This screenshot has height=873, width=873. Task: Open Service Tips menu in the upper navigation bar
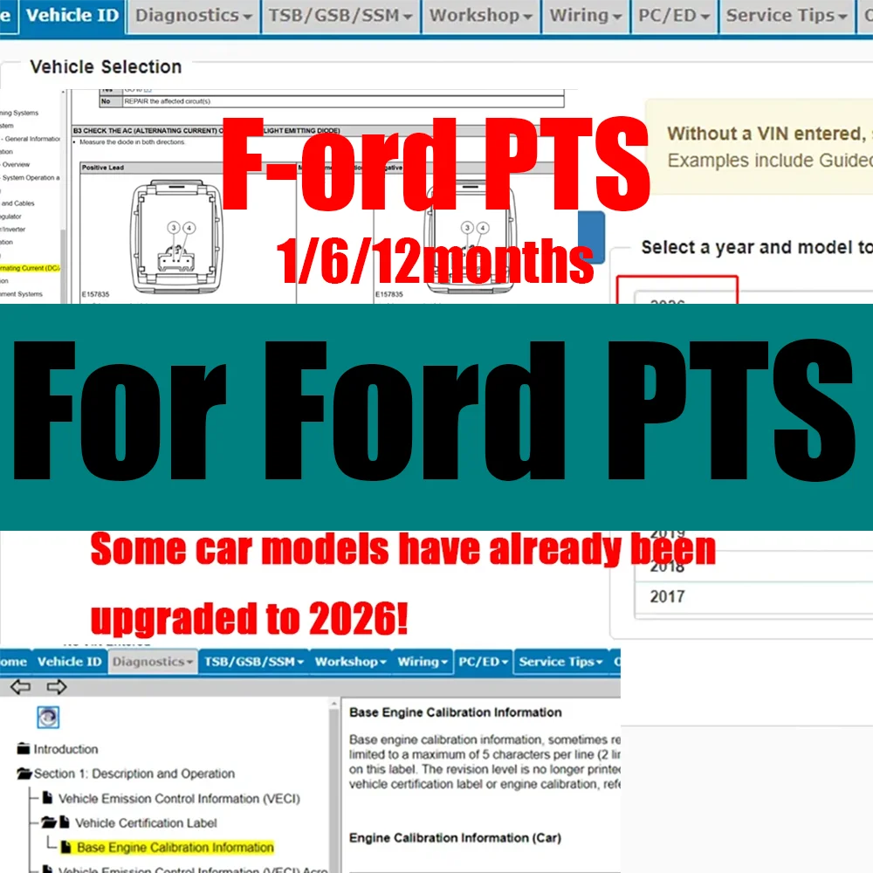tap(787, 16)
